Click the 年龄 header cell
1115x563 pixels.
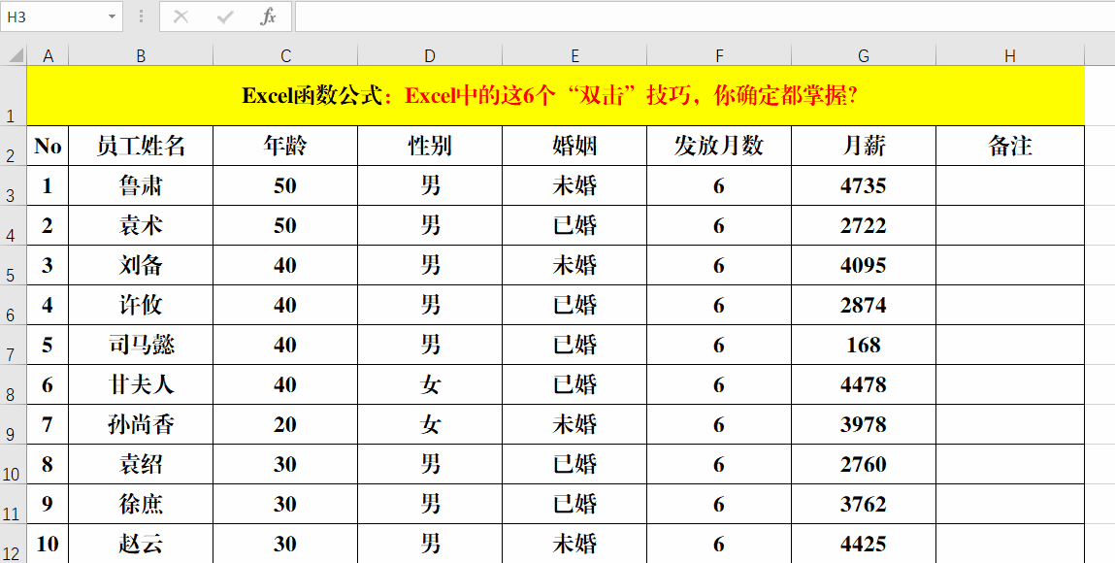285,147
